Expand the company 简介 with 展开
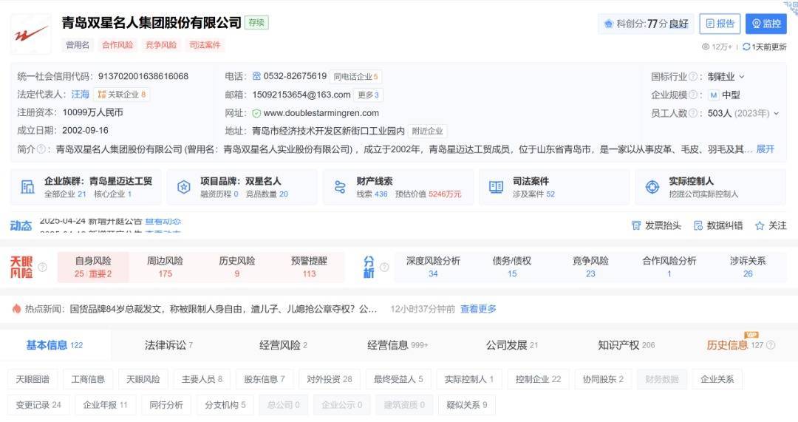This screenshot has height=422, width=798. (x=765, y=149)
